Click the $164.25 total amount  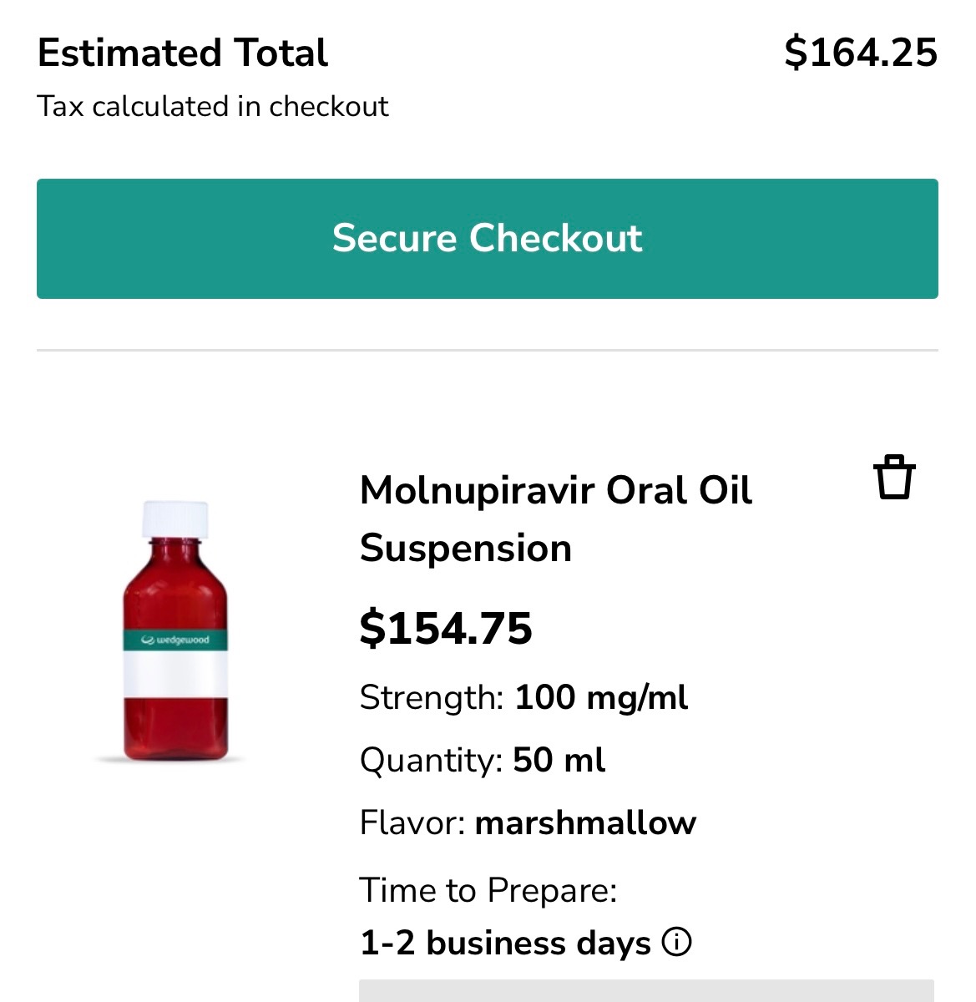pyautogui.click(x=861, y=53)
